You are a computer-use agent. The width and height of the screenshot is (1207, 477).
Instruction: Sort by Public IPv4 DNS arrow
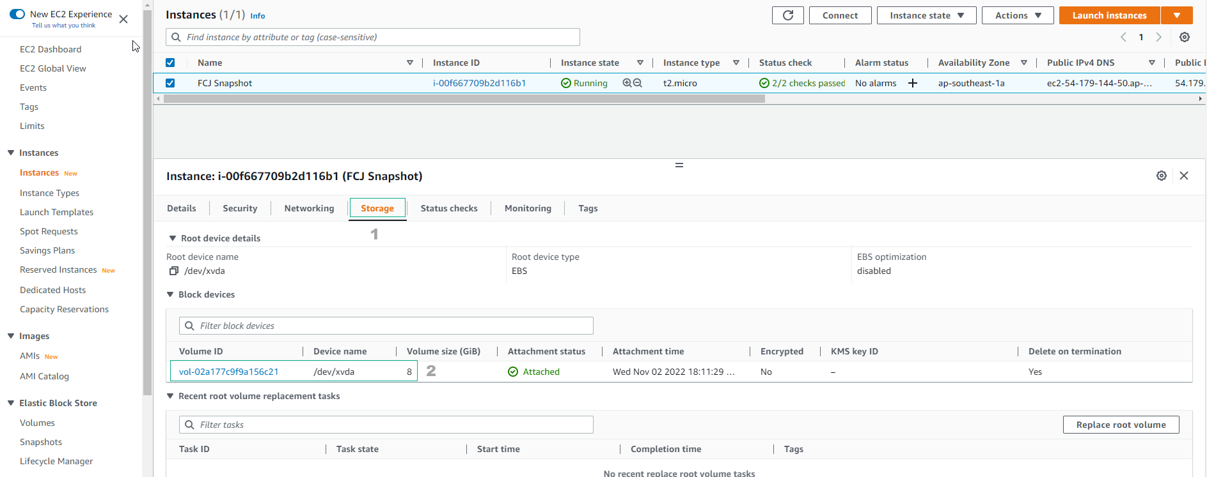click(1152, 63)
